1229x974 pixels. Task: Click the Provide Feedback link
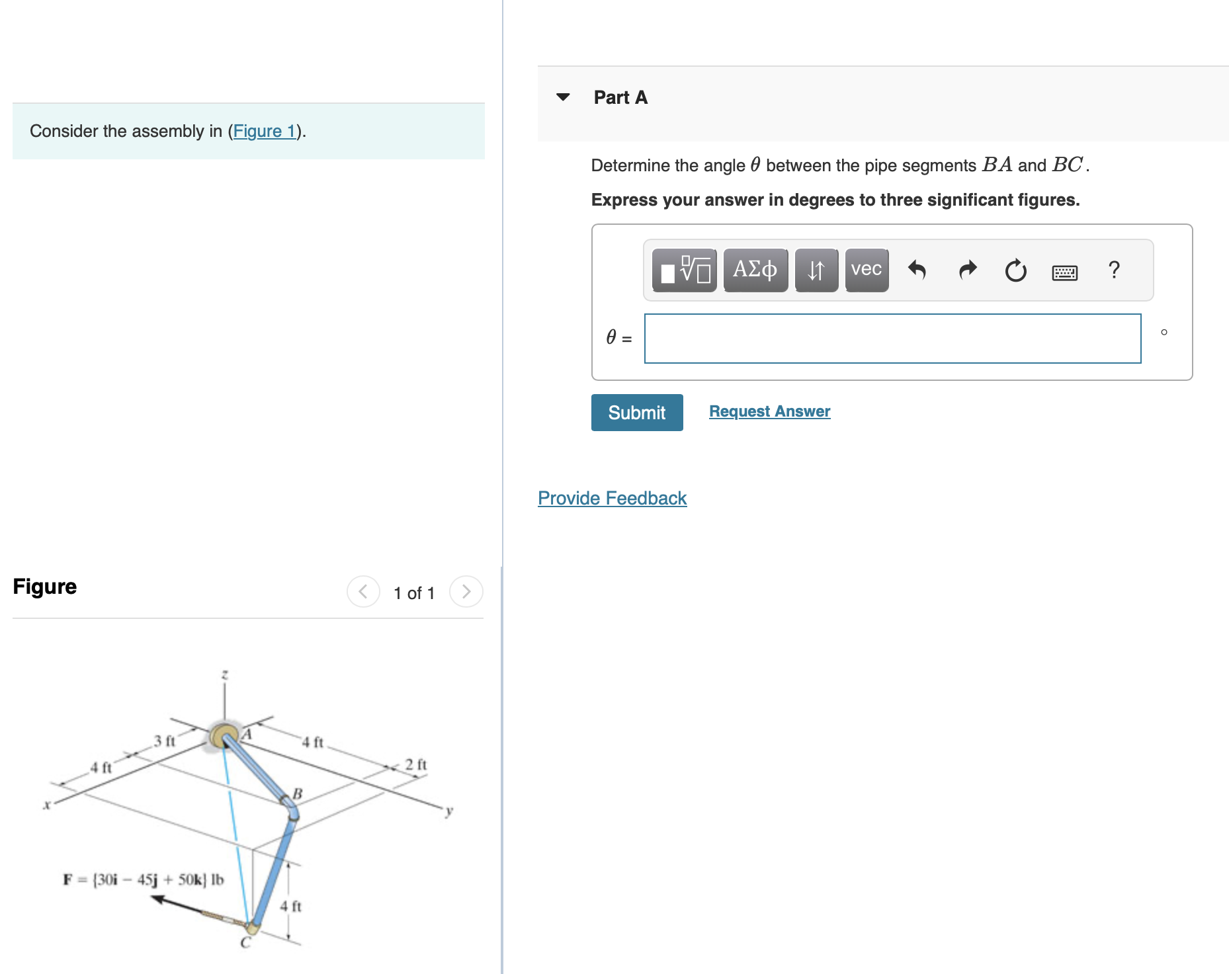(x=611, y=497)
